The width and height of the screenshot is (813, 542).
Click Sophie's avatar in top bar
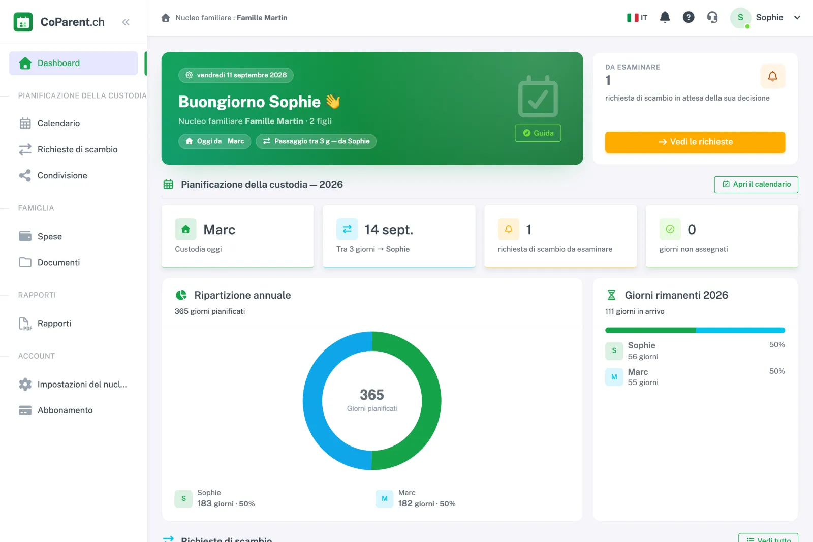(740, 17)
